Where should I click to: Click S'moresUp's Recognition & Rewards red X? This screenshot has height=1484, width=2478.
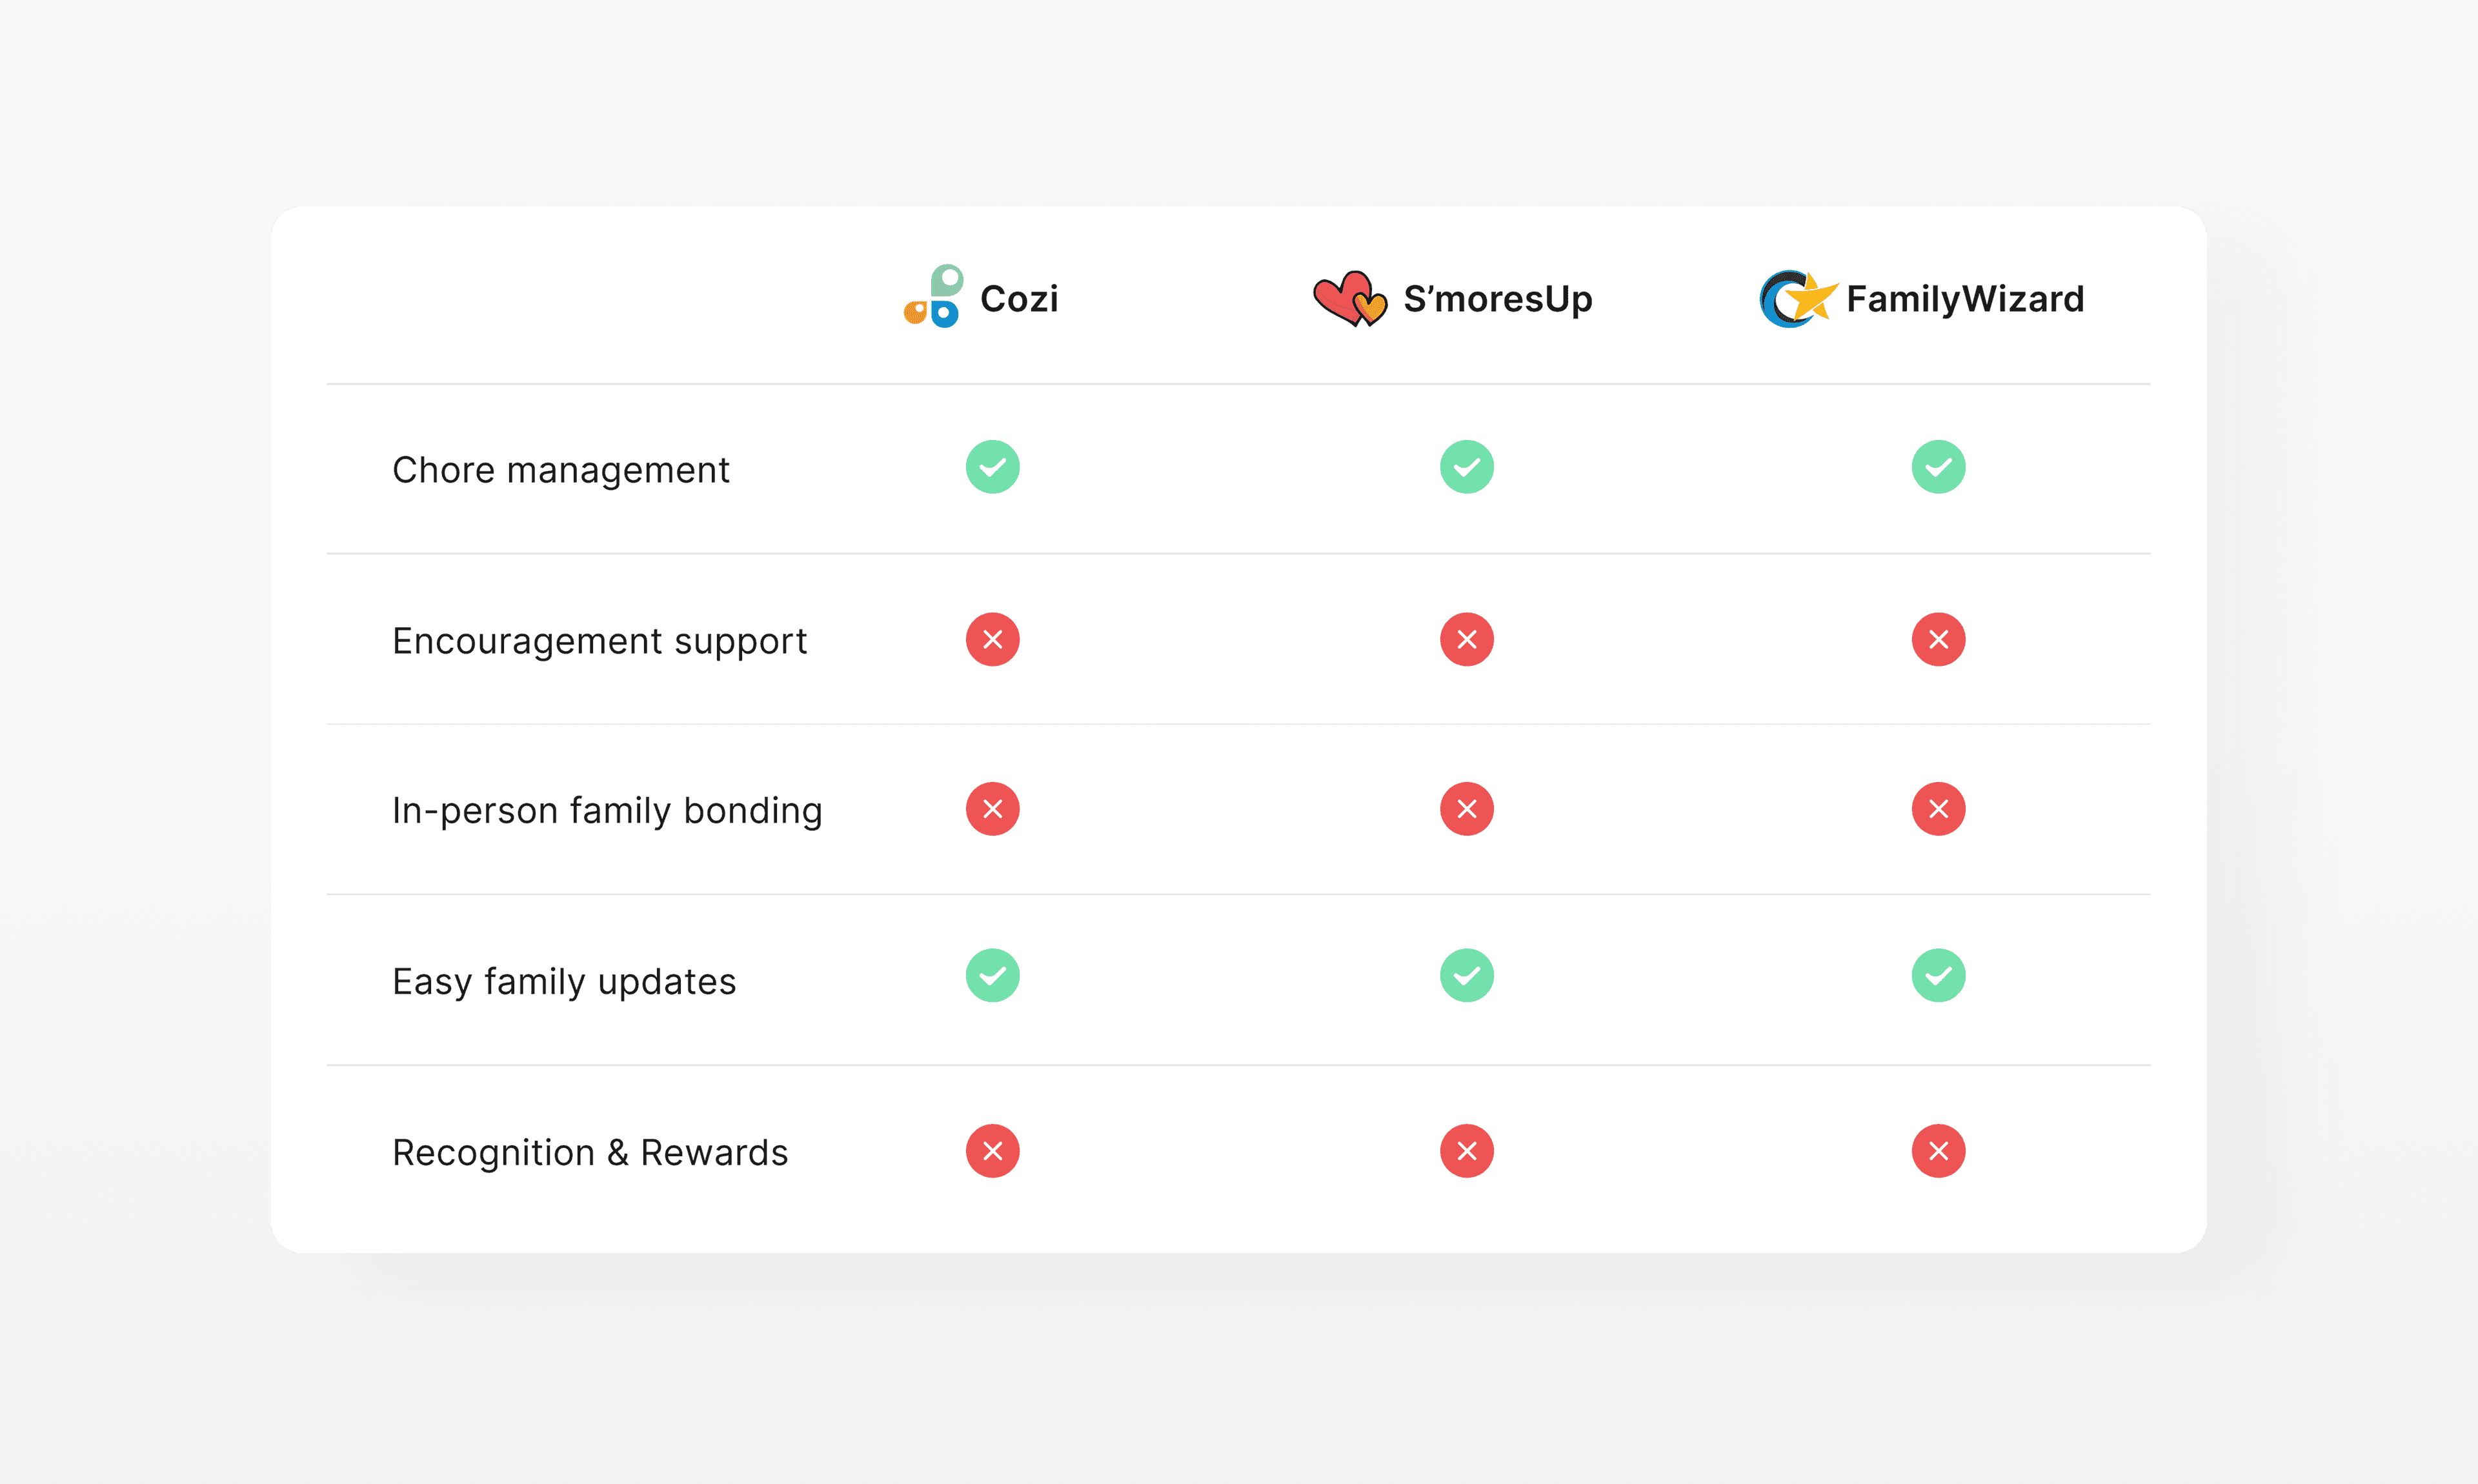coord(1466,1151)
